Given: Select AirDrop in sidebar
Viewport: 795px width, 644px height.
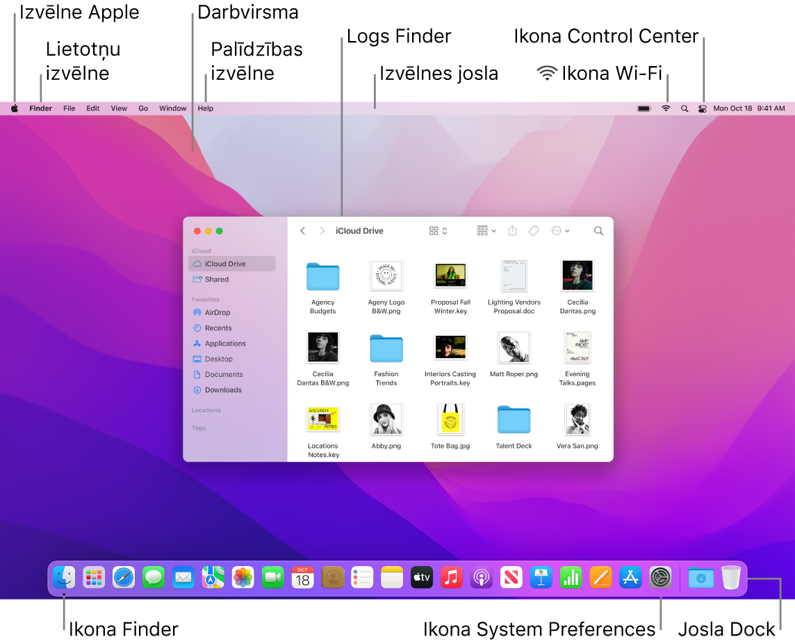Looking at the screenshot, I should (231, 313).
